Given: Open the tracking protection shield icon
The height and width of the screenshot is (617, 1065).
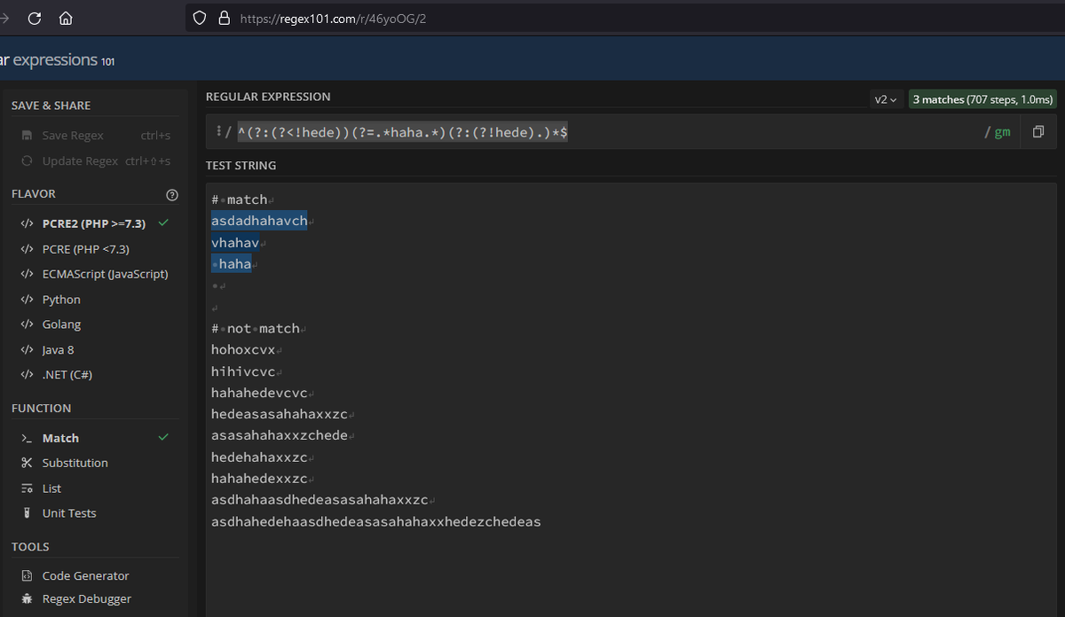Looking at the screenshot, I should coord(200,18).
